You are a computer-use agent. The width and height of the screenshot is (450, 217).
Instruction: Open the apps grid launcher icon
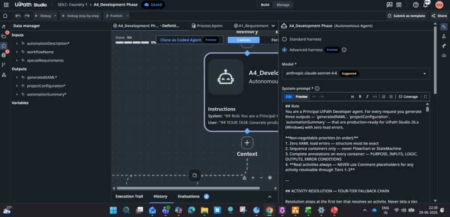(6, 4)
